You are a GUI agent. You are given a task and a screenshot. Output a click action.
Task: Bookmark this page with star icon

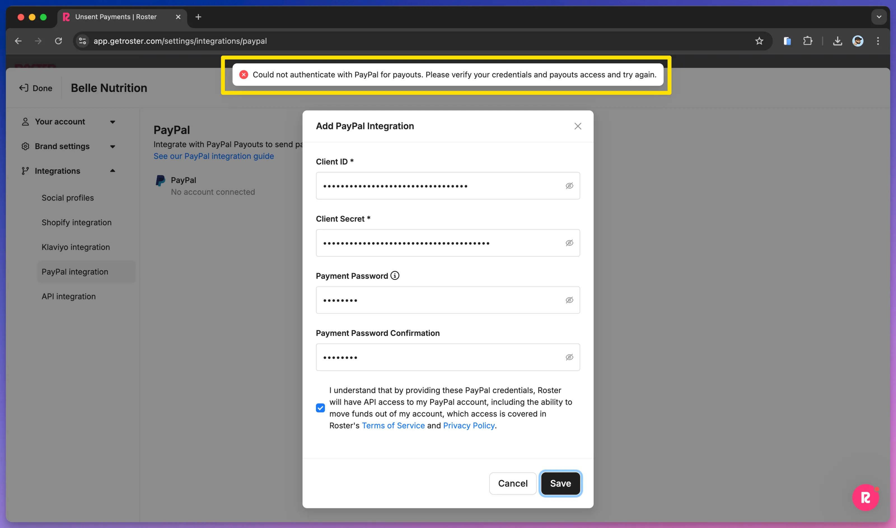point(759,41)
